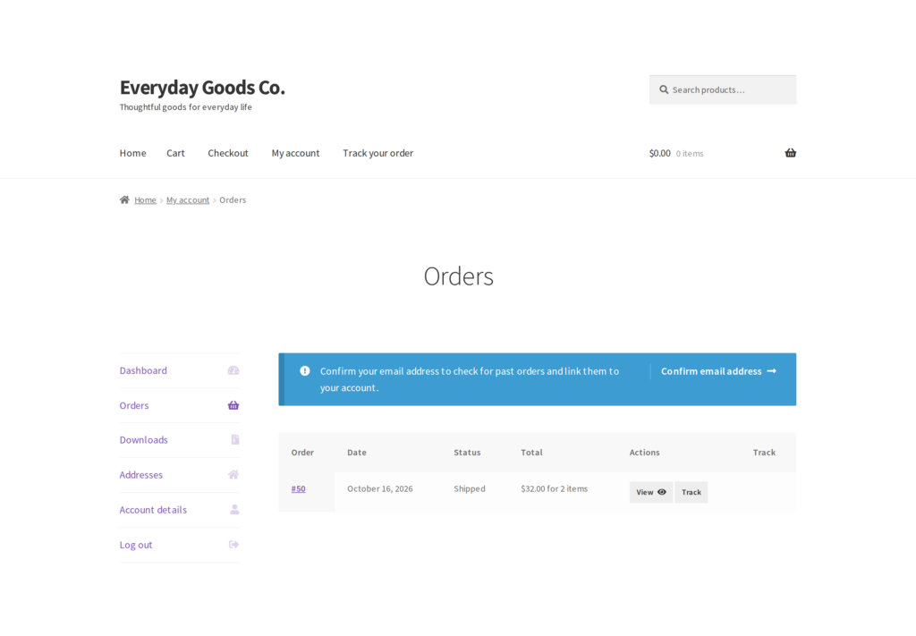Click the October 16, 2026 date cell

(379, 488)
